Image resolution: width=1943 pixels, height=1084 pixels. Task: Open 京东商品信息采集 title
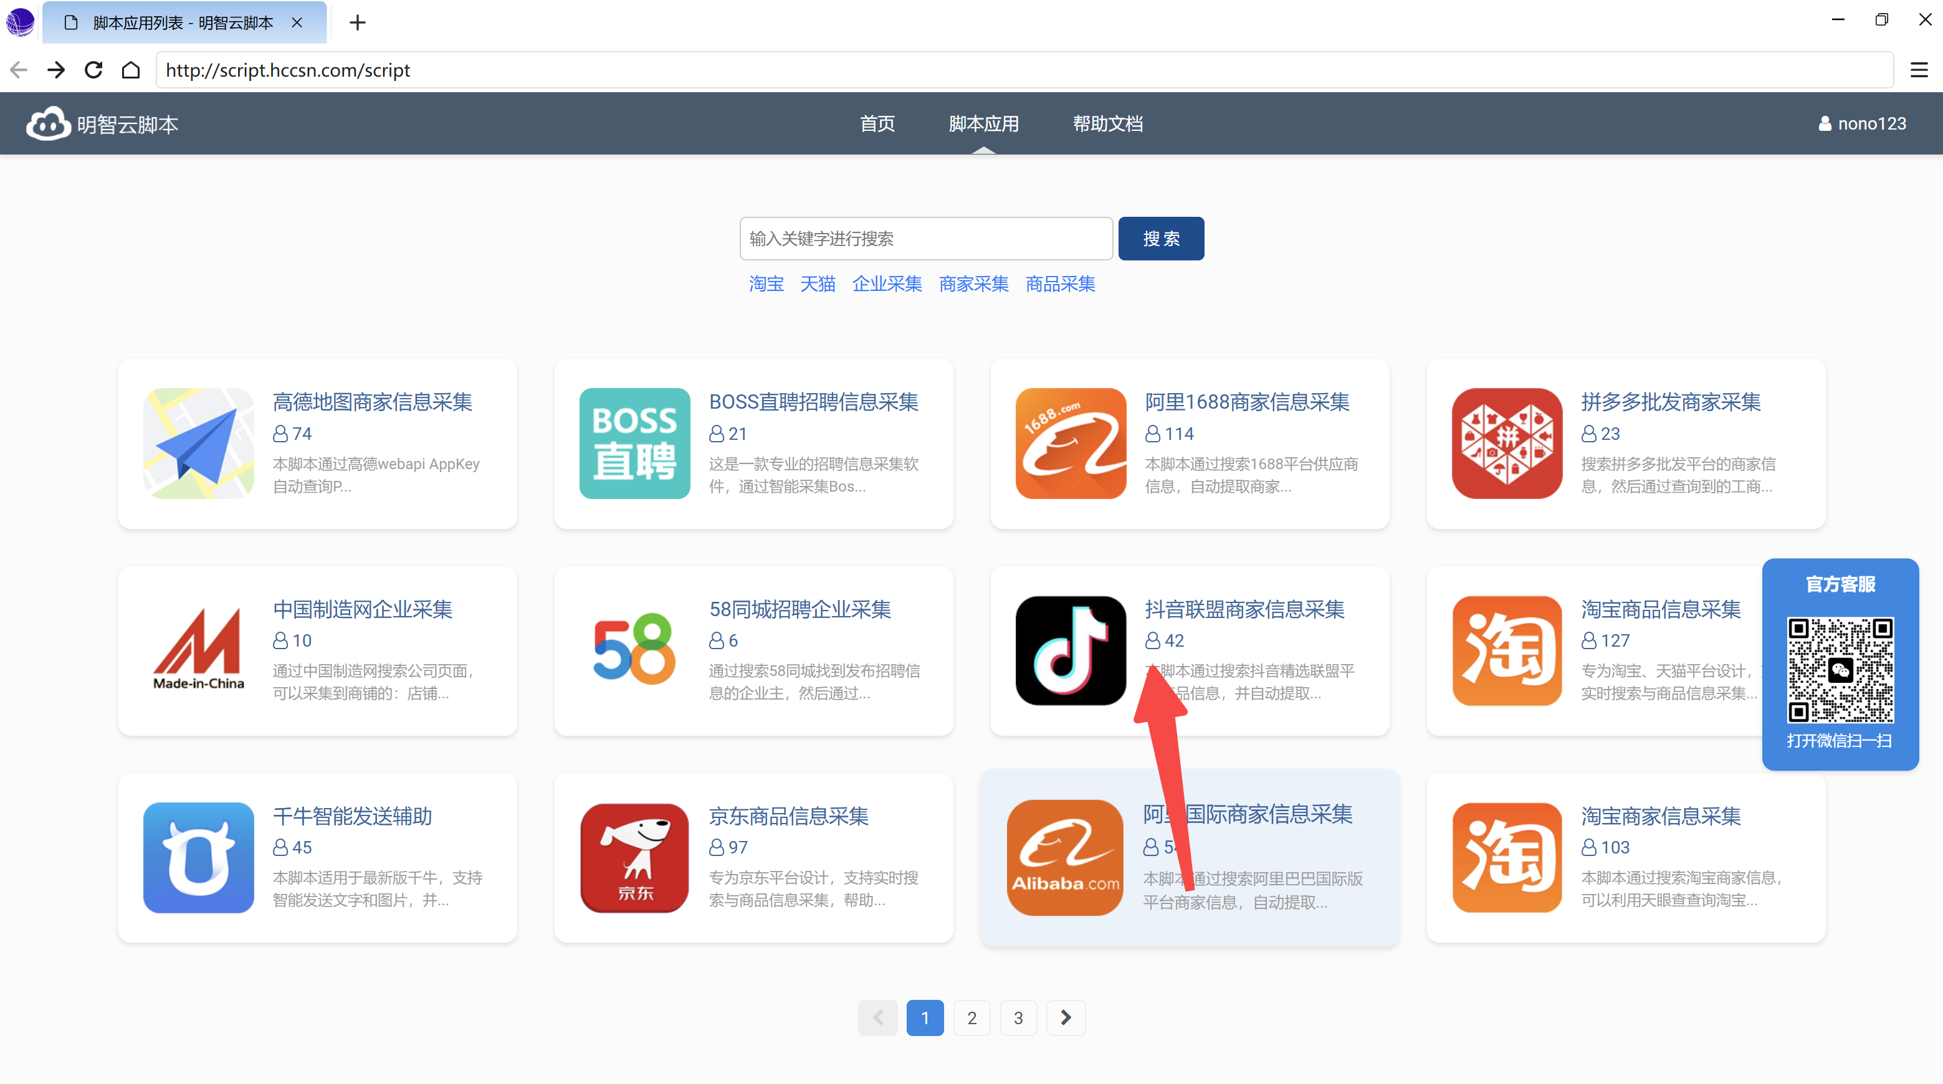coord(789,815)
